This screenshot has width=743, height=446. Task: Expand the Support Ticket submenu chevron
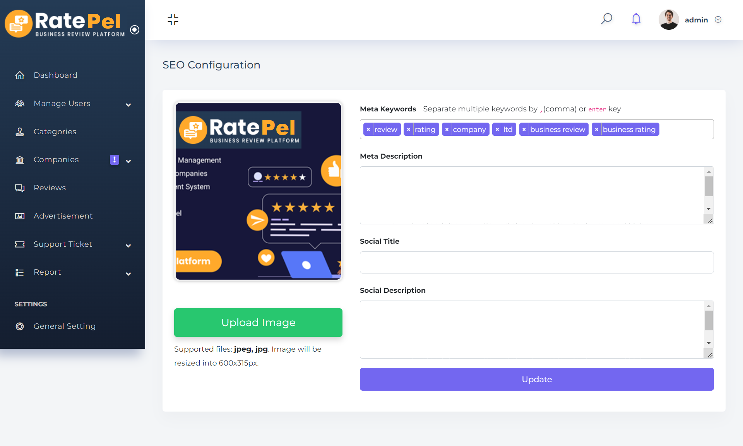(x=128, y=246)
